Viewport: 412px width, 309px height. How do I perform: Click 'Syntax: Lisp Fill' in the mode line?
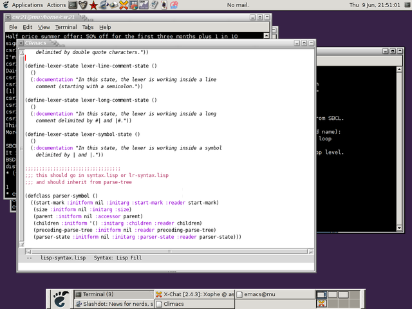[118, 257]
